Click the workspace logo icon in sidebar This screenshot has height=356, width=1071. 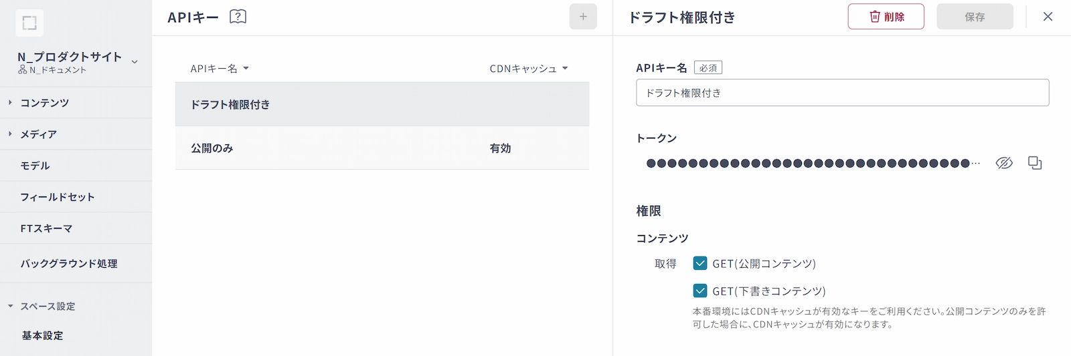pyautogui.click(x=29, y=23)
